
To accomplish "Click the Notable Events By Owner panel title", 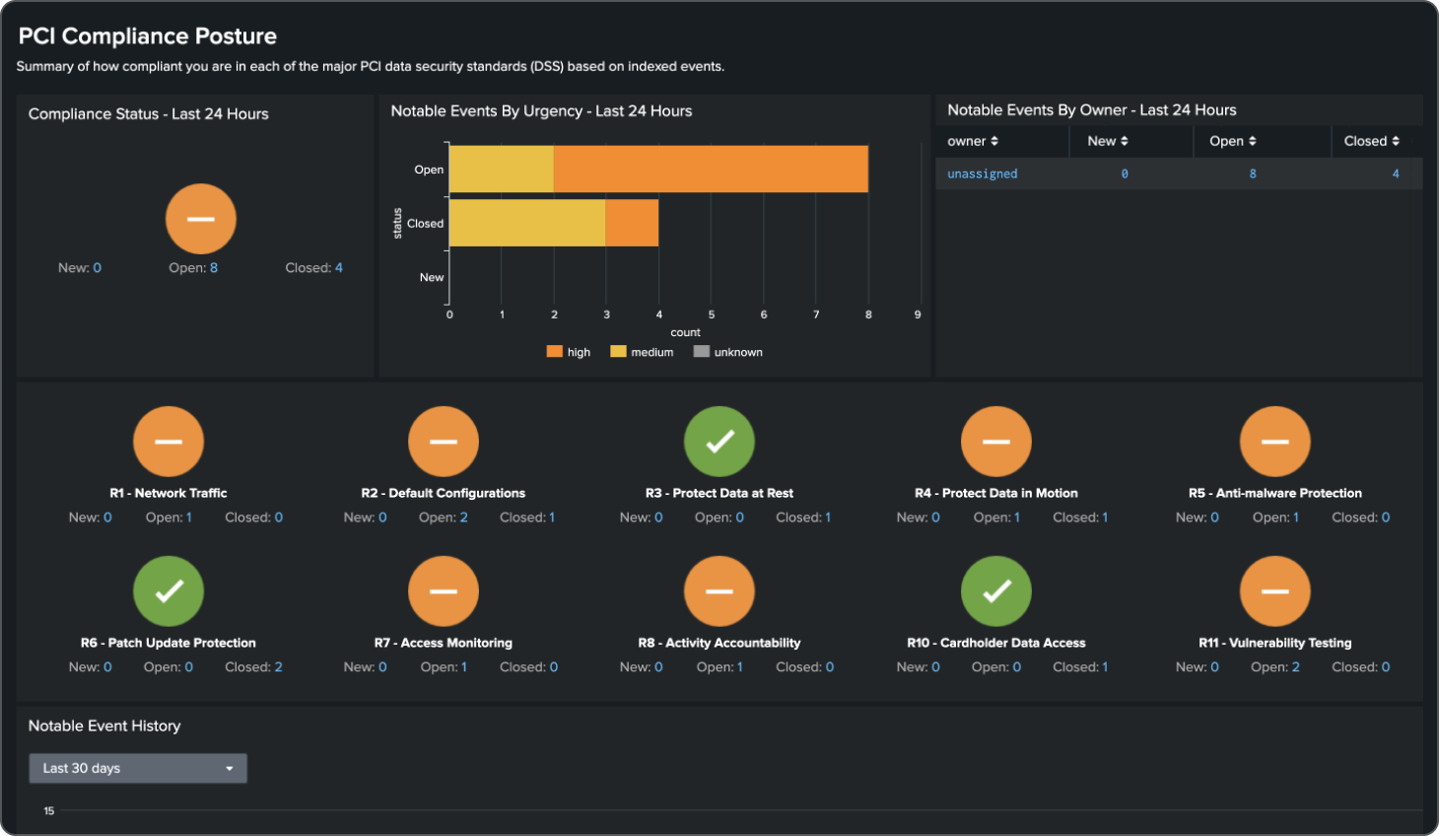I will 1092,110.
